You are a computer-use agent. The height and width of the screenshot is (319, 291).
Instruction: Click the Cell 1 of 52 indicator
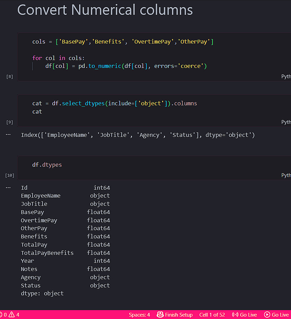click(x=212, y=315)
